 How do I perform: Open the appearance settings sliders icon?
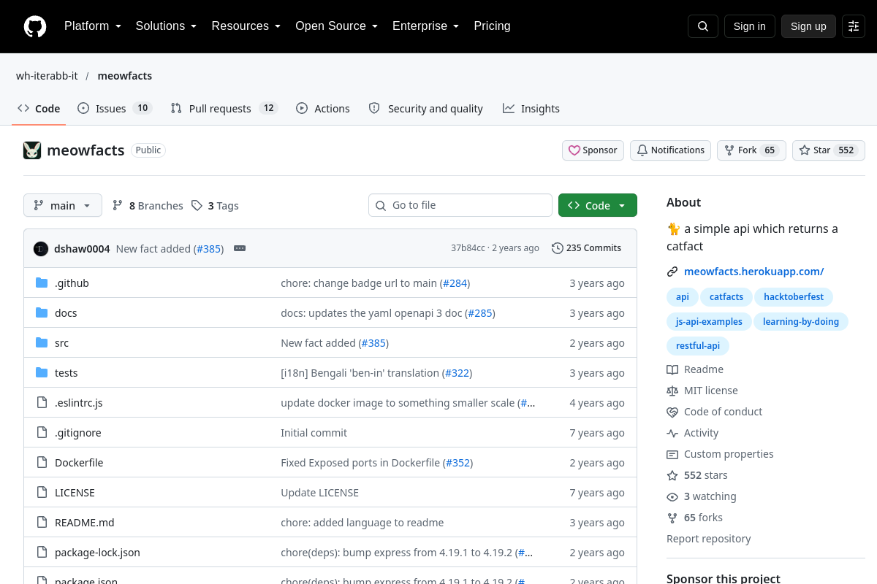[x=854, y=26]
